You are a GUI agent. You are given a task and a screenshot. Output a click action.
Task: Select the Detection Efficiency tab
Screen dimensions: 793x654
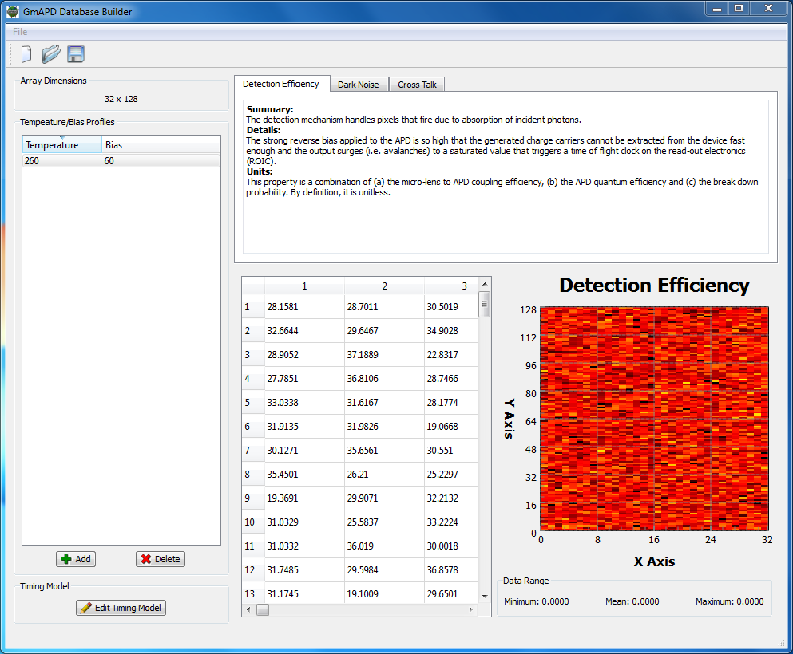coord(281,84)
